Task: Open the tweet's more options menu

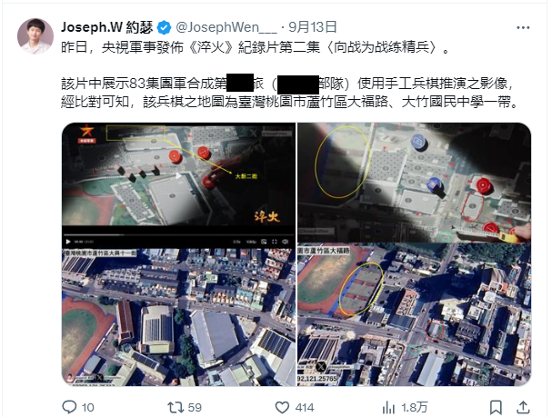Action: 523,28
